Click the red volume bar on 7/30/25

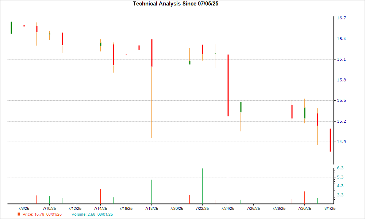pyautogui.click(x=304, y=197)
